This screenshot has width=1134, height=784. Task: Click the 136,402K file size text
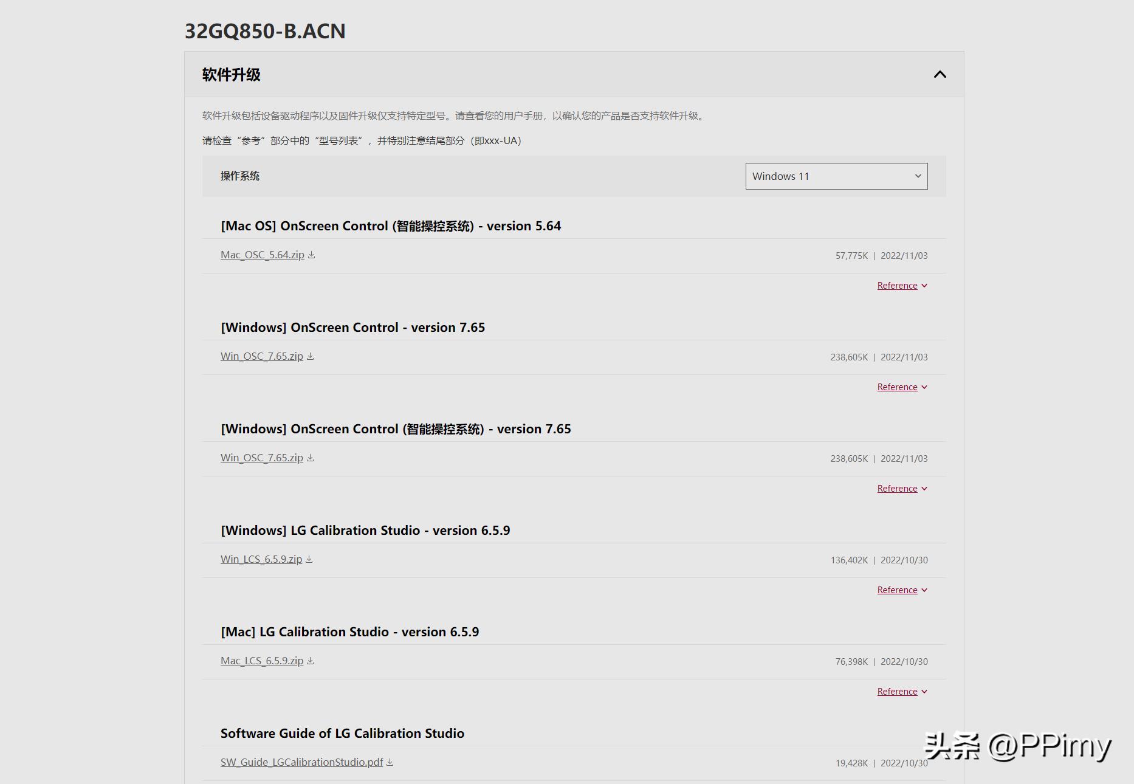pyautogui.click(x=849, y=560)
